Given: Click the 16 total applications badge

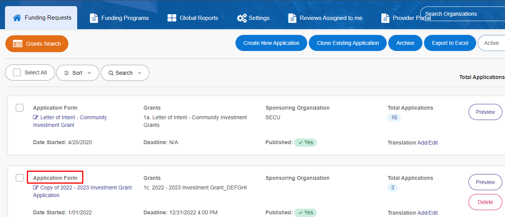Looking at the screenshot, I should [394, 117].
